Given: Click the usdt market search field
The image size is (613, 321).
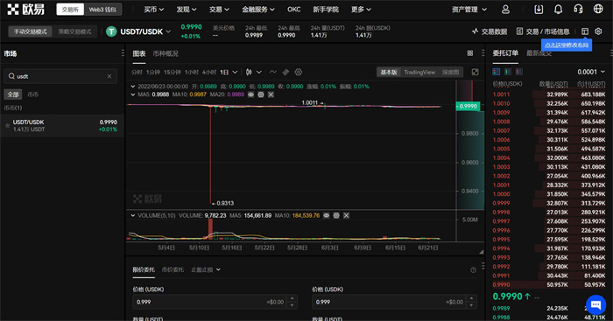Looking at the screenshot, I should [x=60, y=76].
